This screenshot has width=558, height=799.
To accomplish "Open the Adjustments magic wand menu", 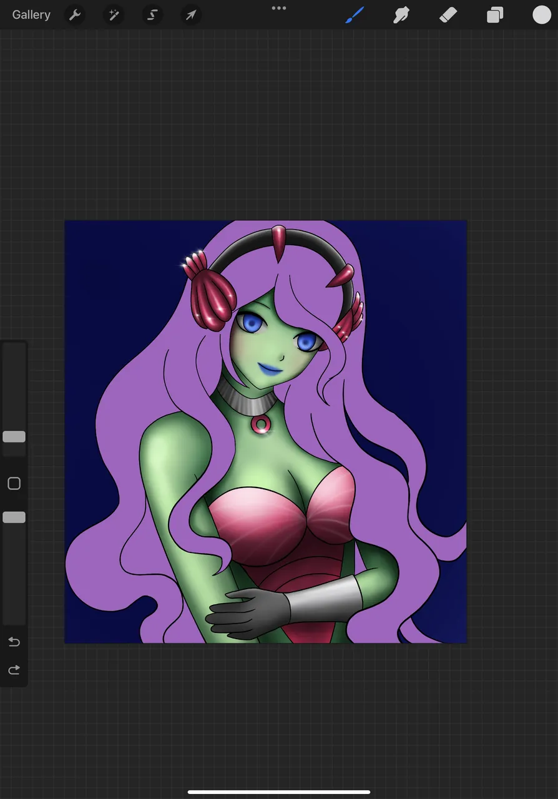I will [x=114, y=15].
